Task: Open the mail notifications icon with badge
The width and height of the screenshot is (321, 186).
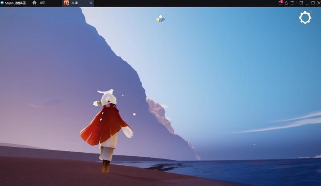Action: point(280,3)
